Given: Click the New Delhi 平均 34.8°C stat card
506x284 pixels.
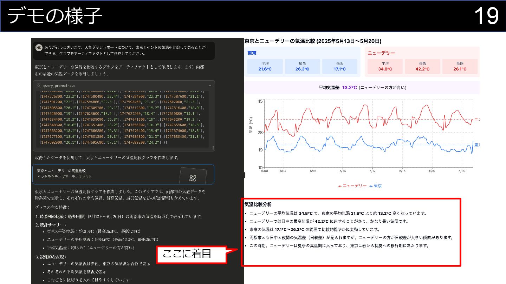Looking at the screenshot, I should (385, 66).
